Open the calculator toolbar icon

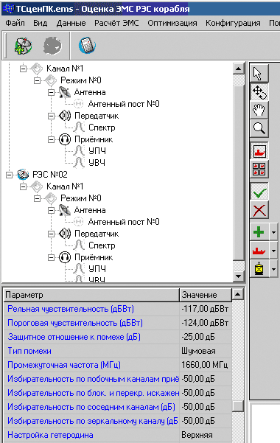point(87,45)
